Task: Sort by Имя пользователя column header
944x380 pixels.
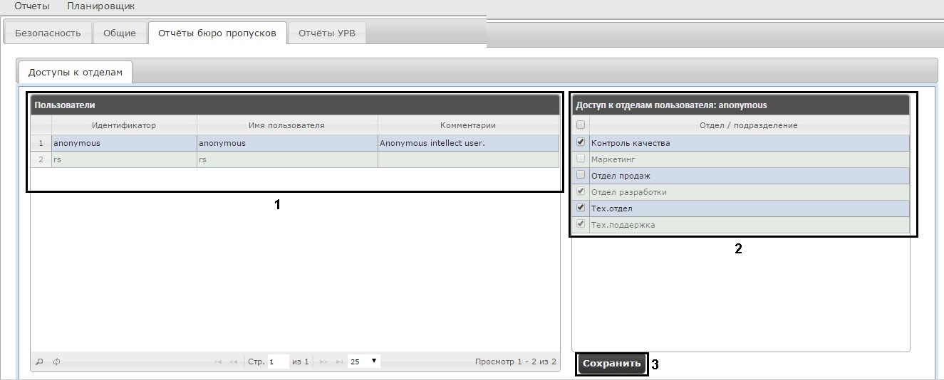Action: (x=286, y=125)
